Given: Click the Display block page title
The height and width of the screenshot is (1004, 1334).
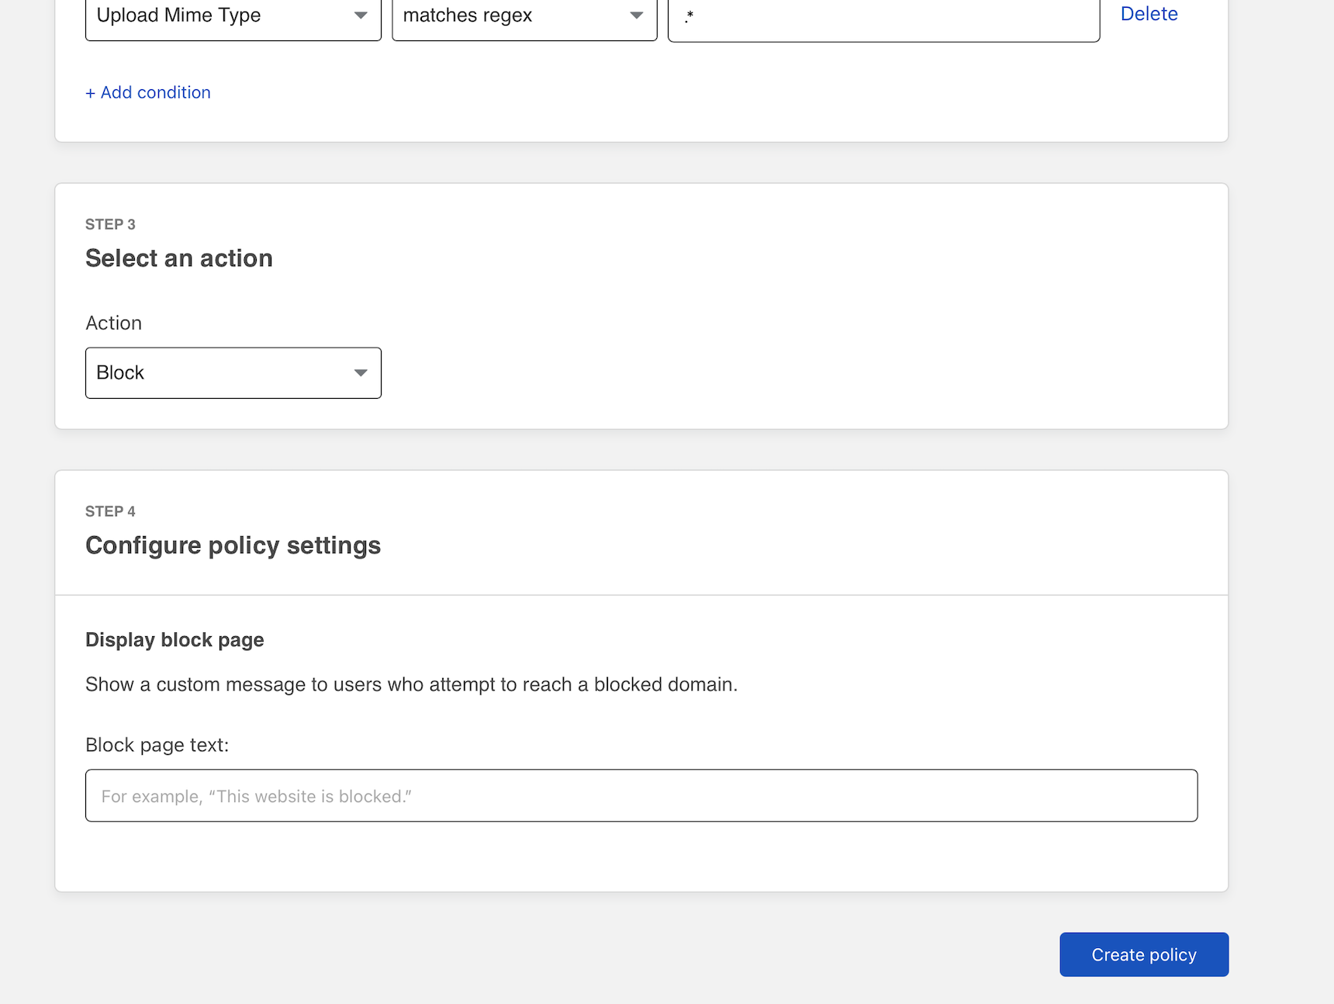Looking at the screenshot, I should tap(175, 640).
